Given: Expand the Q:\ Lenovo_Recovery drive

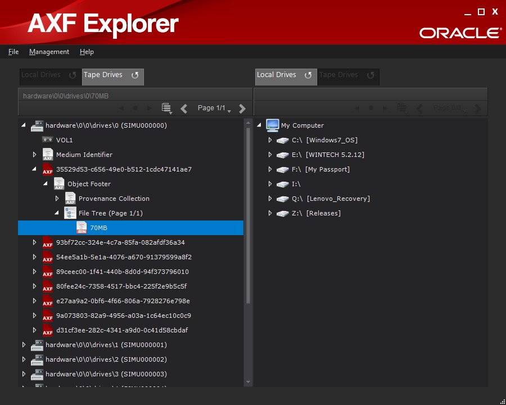Looking at the screenshot, I should (270, 199).
